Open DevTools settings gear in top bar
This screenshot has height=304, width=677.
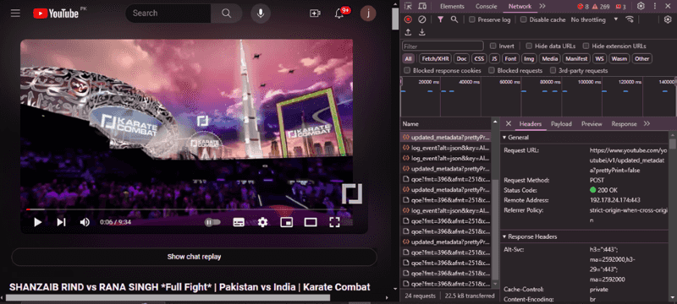[x=641, y=6]
